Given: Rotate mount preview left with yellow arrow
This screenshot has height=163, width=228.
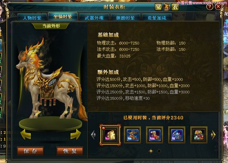Looking at the screenshot, I should [26, 135].
